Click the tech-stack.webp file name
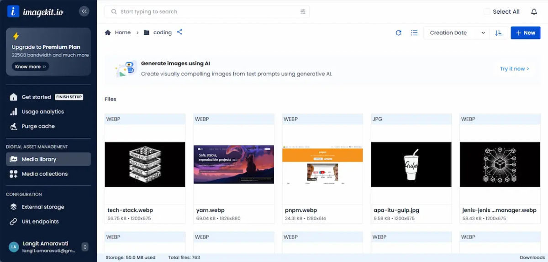The width and height of the screenshot is (548, 262). pos(130,210)
